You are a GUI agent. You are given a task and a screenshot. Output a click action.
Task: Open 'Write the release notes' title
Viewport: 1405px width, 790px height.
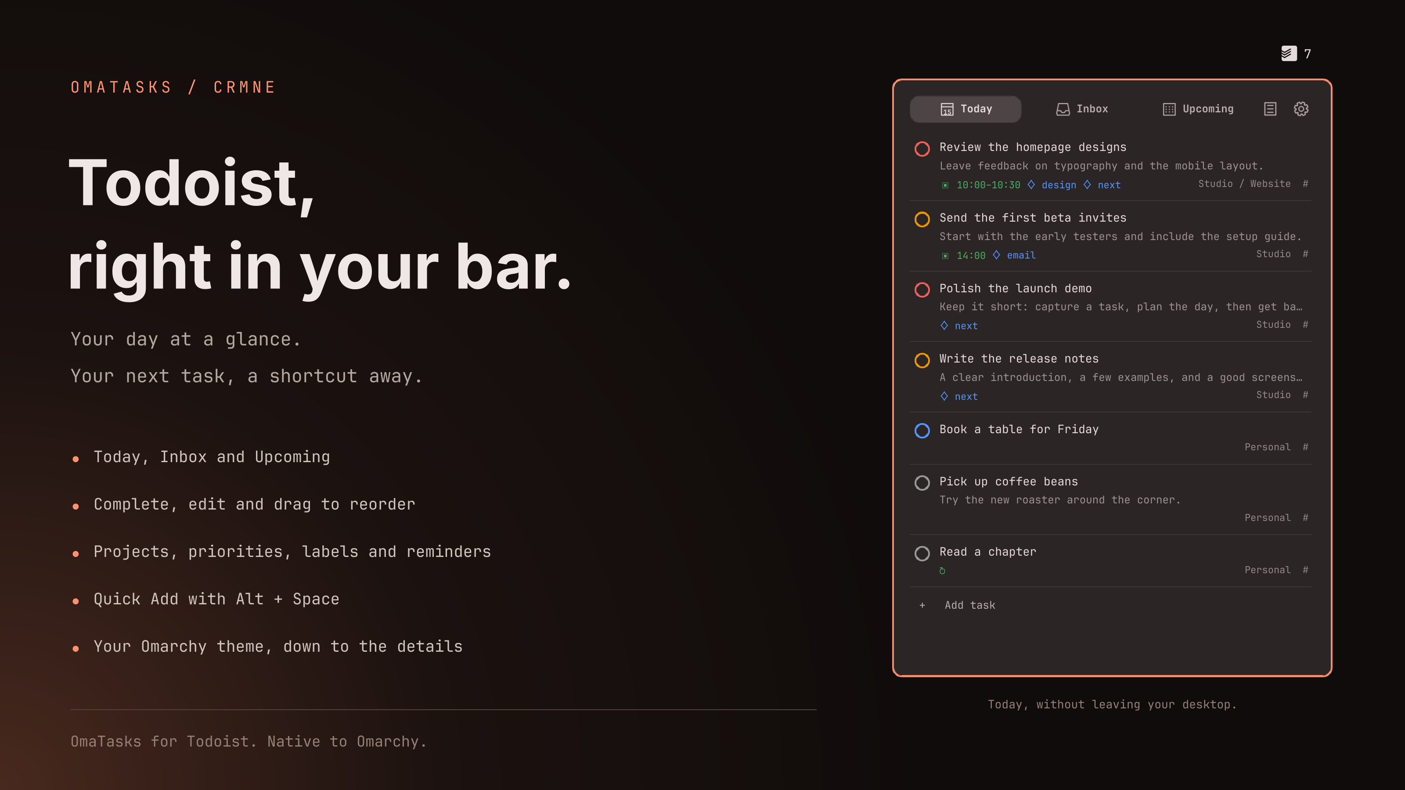coord(1019,359)
